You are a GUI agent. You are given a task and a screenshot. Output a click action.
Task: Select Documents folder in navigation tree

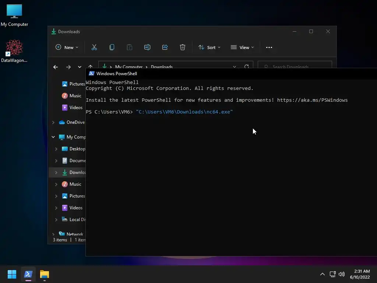74,161
